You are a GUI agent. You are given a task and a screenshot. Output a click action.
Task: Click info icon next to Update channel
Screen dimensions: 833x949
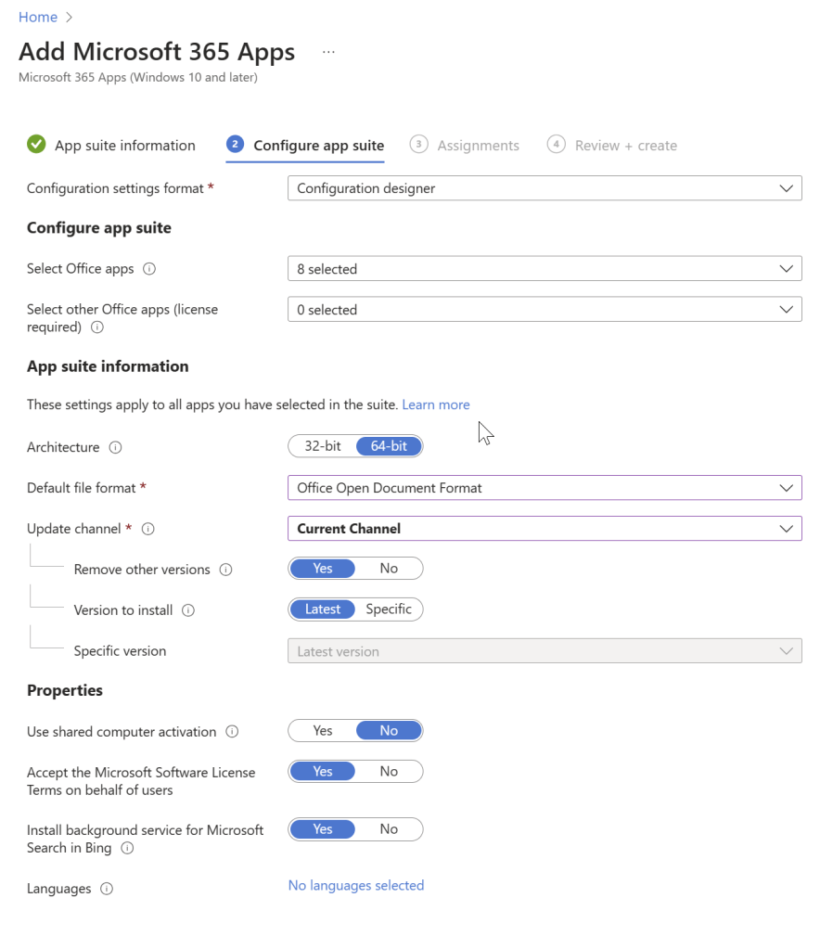click(147, 529)
